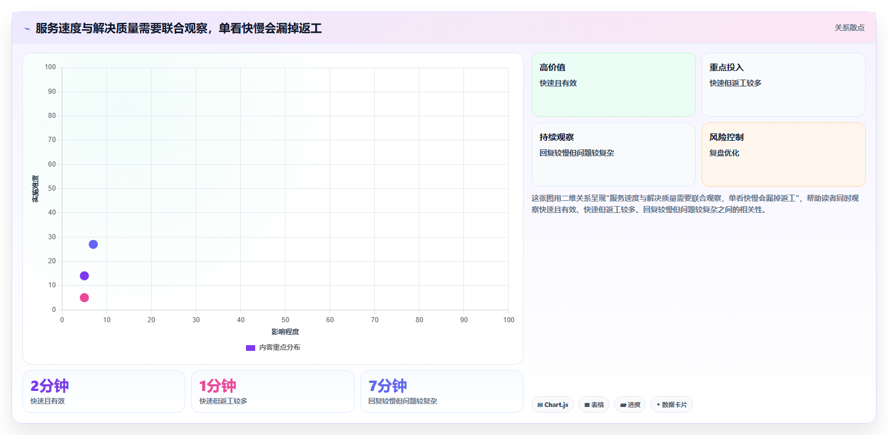Open the 持续观察 quadrant card
The image size is (888, 435).
pos(613,155)
